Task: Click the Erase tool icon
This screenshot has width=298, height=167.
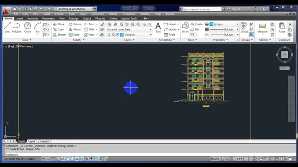Action: [x=102, y=24]
